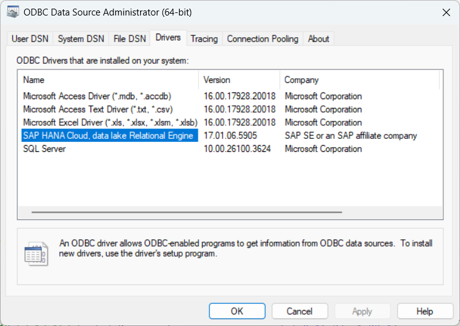Click version 16.00.17928.20018 in the Excel Driver row
The height and width of the screenshot is (326, 460).
coord(240,123)
